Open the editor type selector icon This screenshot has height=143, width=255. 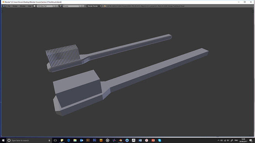4,6
